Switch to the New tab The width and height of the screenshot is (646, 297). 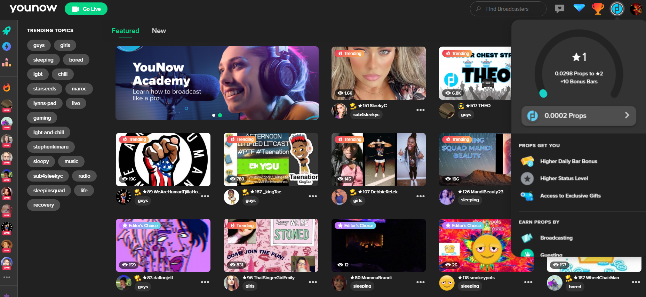159,31
